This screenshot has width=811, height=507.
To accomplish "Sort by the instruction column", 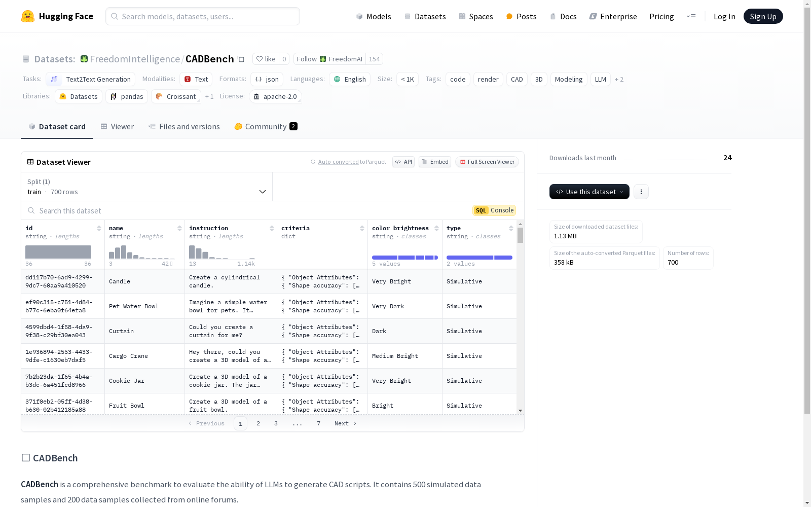I will (x=272, y=228).
